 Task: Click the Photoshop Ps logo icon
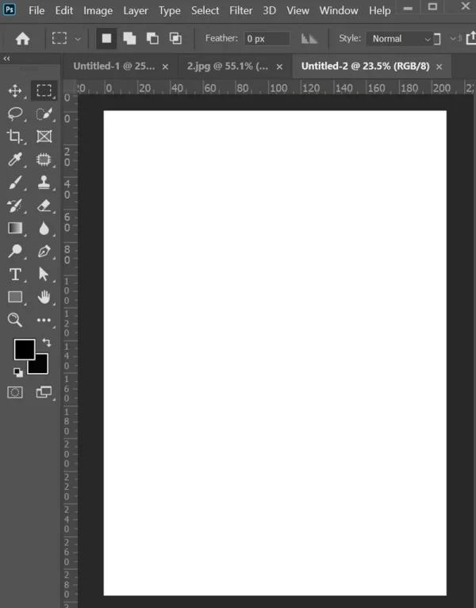coord(10,9)
